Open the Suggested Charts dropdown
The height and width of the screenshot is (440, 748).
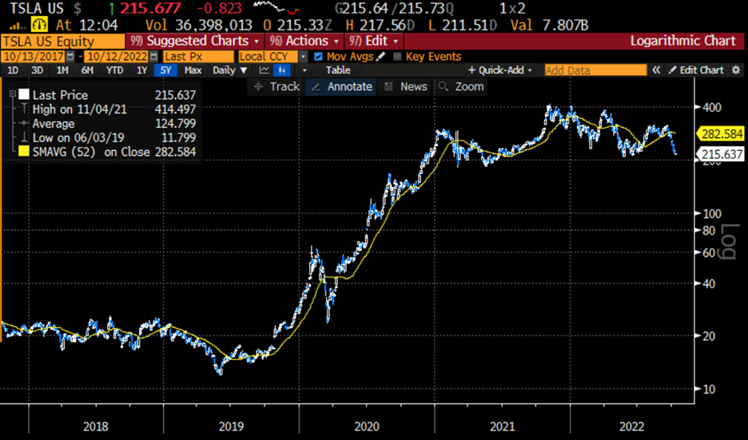tap(195, 41)
